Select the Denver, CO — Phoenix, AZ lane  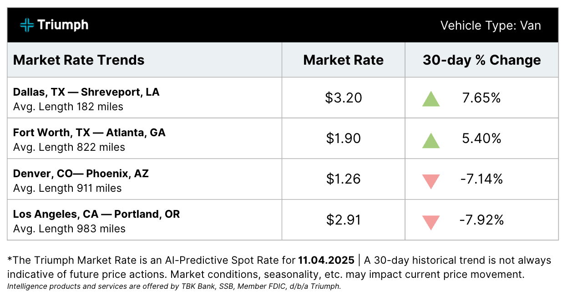click(x=81, y=174)
